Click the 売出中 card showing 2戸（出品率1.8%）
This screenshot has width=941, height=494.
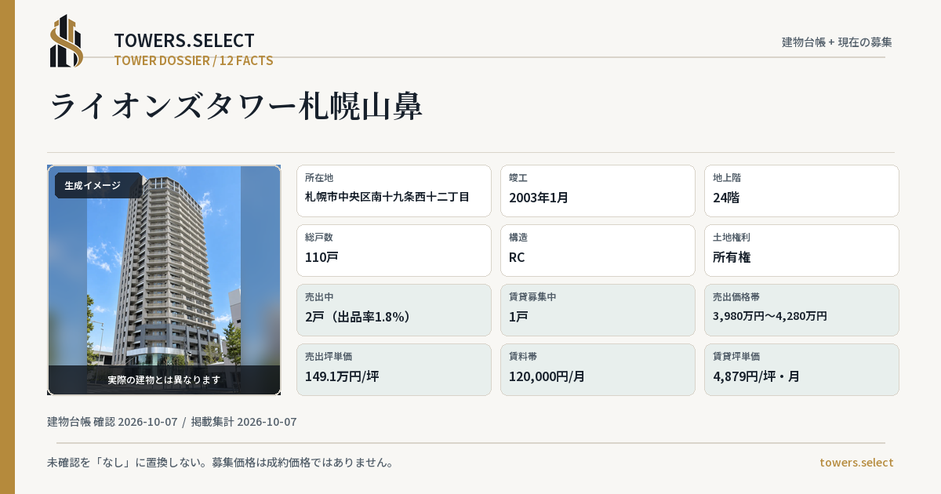tap(394, 310)
